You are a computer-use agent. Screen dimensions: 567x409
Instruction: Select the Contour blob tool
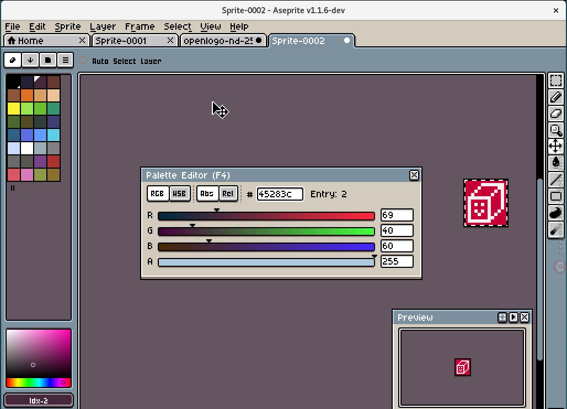[556, 213]
